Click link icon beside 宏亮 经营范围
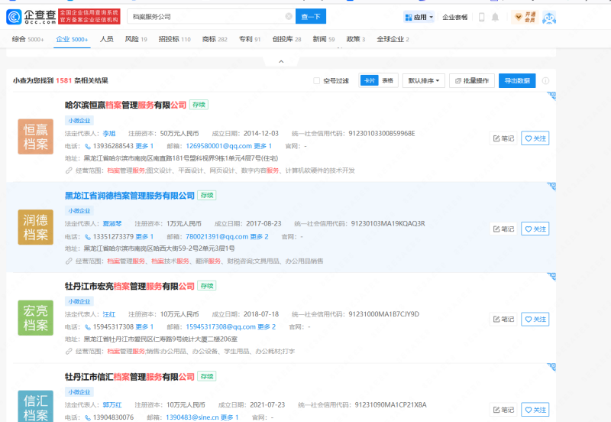Image resolution: width=611 pixels, height=422 pixels. (69, 352)
